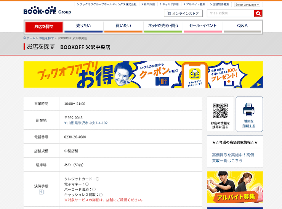282x209 pixels.
Task: Click the ブックオフアプリ お得 coupon banner
Action: point(143,74)
